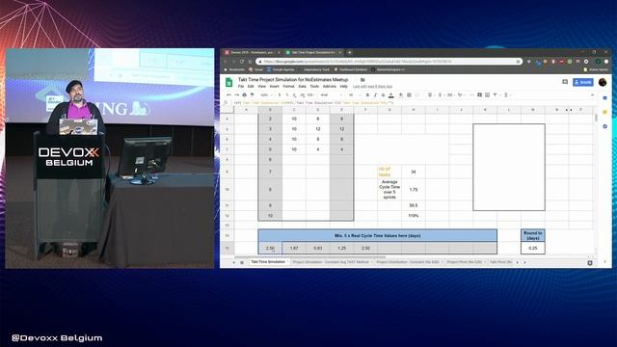
Task: Click the Add Sheet plus icon
Action: tap(233, 262)
